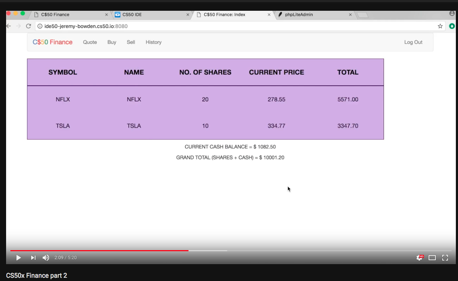The height and width of the screenshot is (281, 458).
Task: Reload the browser page
Action: (28, 26)
